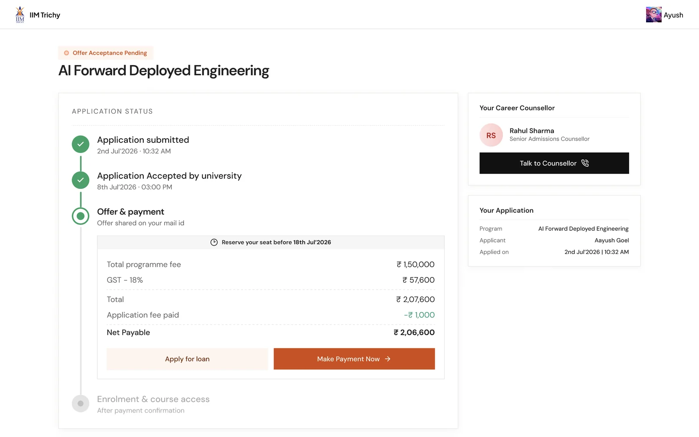Click phone icon on Talk to Counsellor
This screenshot has width=699, height=437.
point(585,163)
